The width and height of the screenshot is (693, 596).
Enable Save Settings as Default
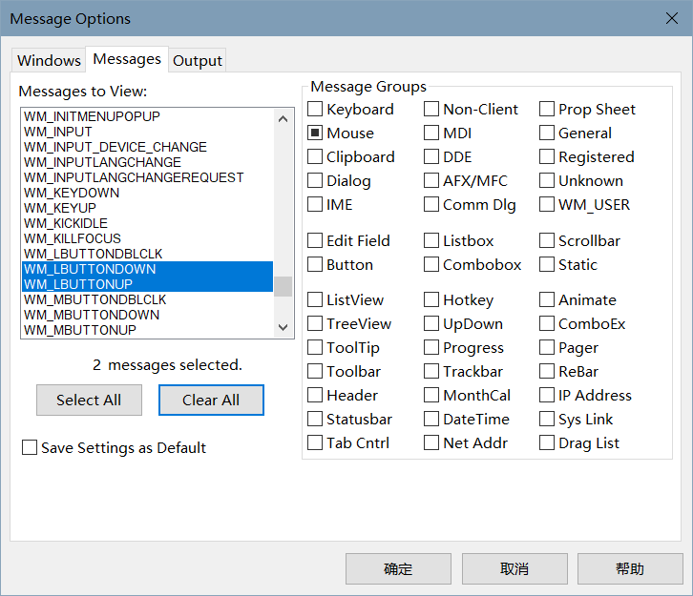pos(30,447)
